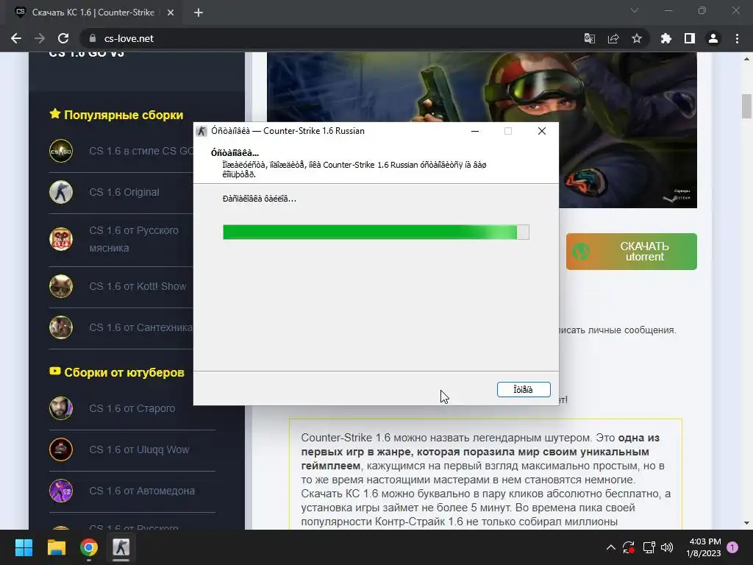The height and width of the screenshot is (565, 753).
Task: Click the Сантехника build icon
Action: (61, 327)
